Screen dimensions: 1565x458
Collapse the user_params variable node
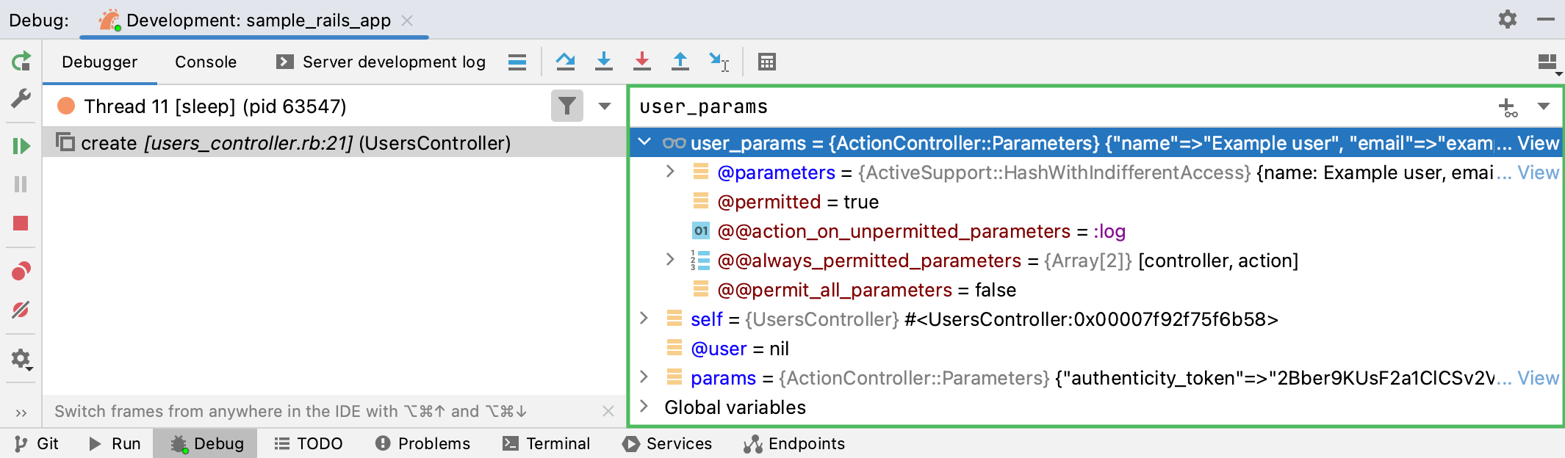tap(644, 142)
